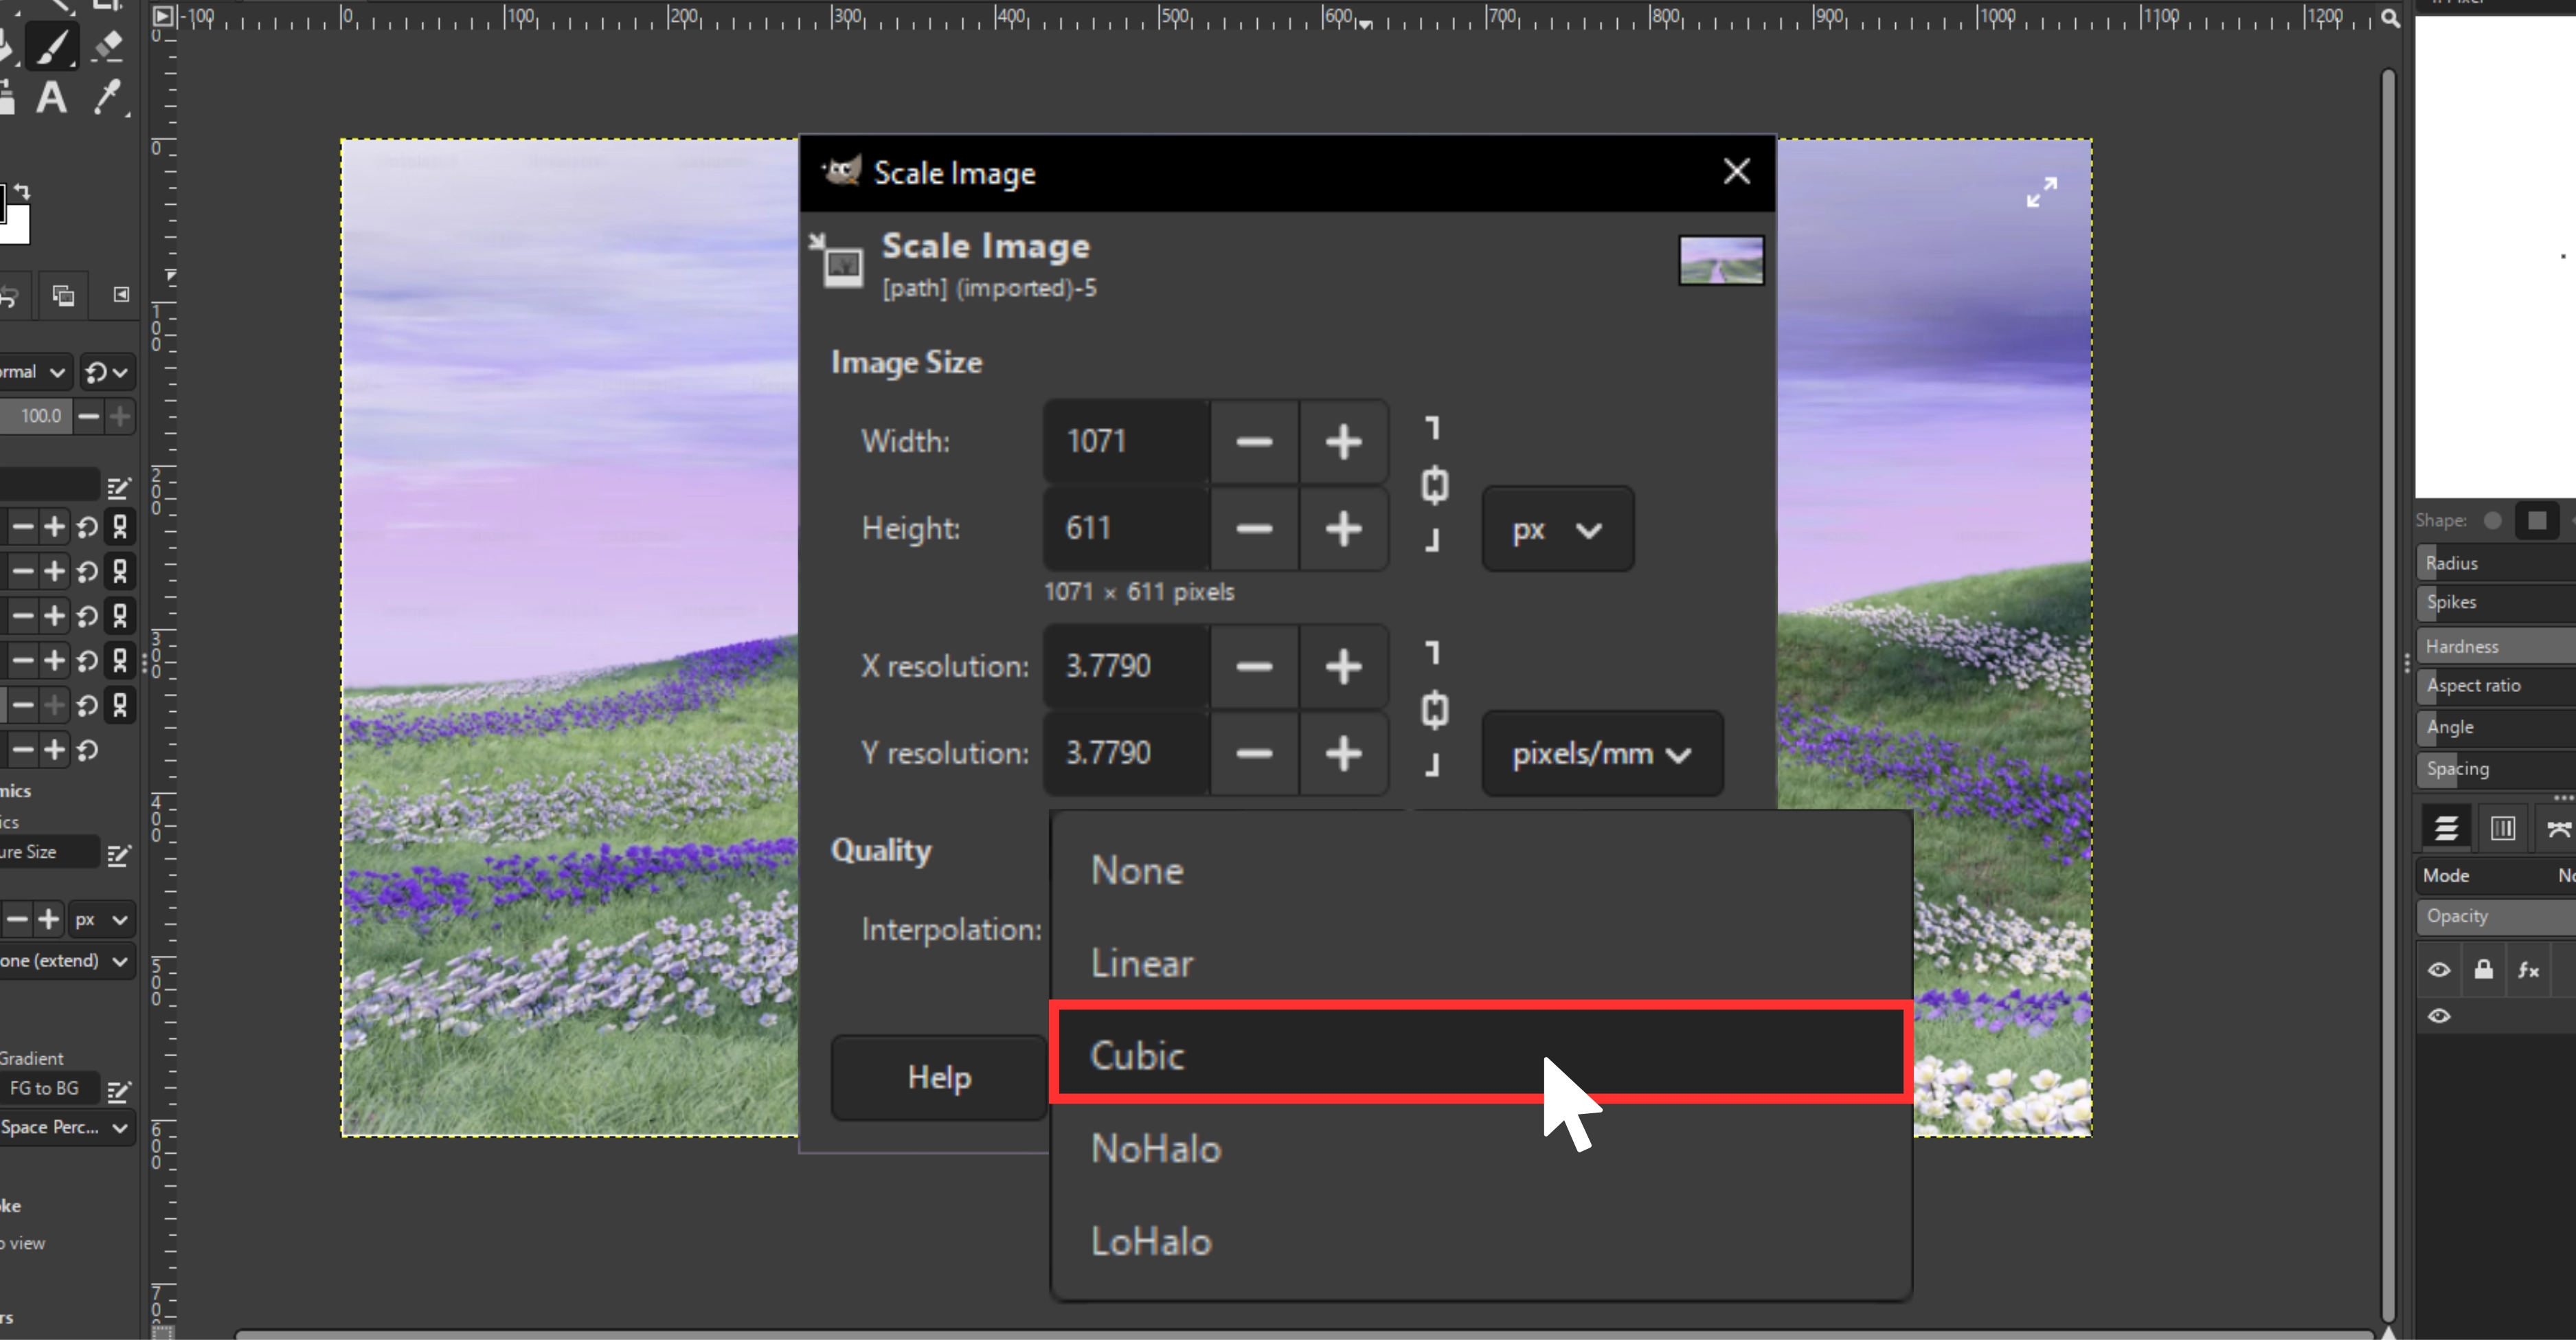Toggle the resolution chain link

(1434, 709)
